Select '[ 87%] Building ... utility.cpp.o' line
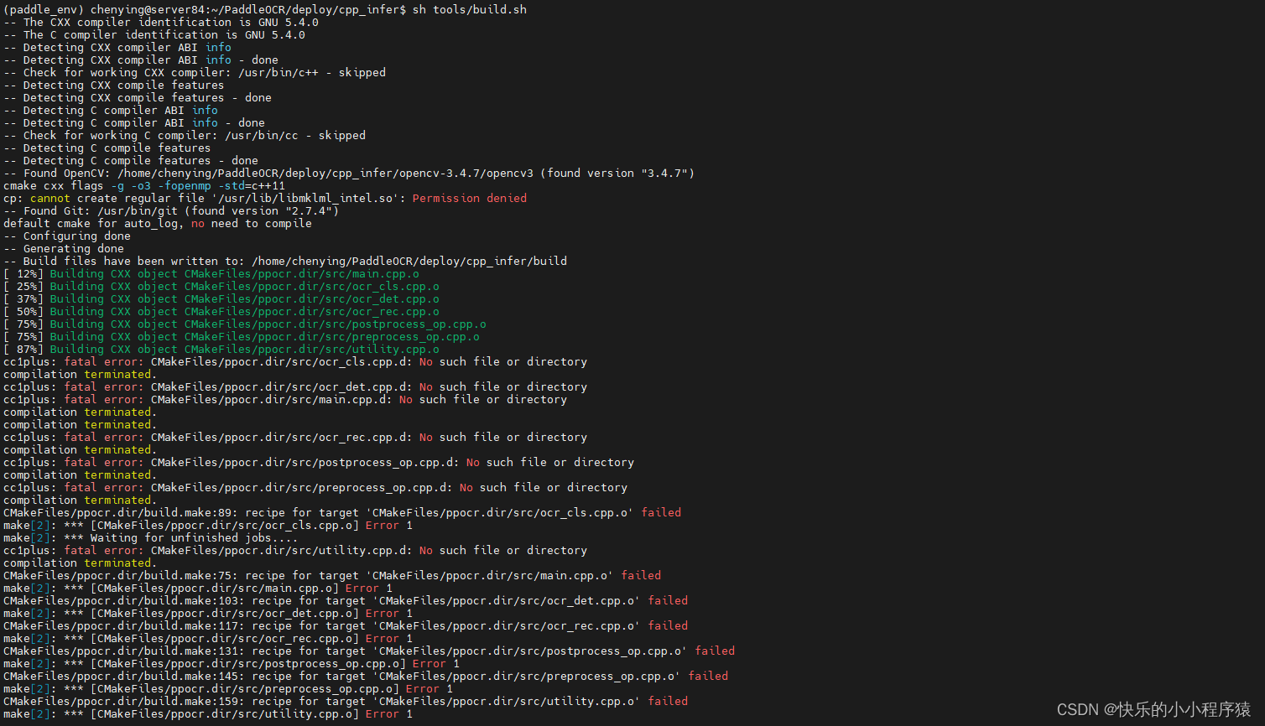Viewport: 1265px width, 726px height. [x=221, y=349]
